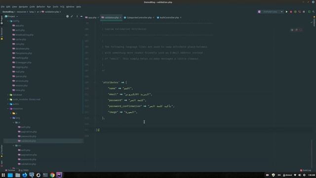Image resolution: width=316 pixels, height=178 pixels.
Task: Open the Run menu
Action: [x=49, y=6]
